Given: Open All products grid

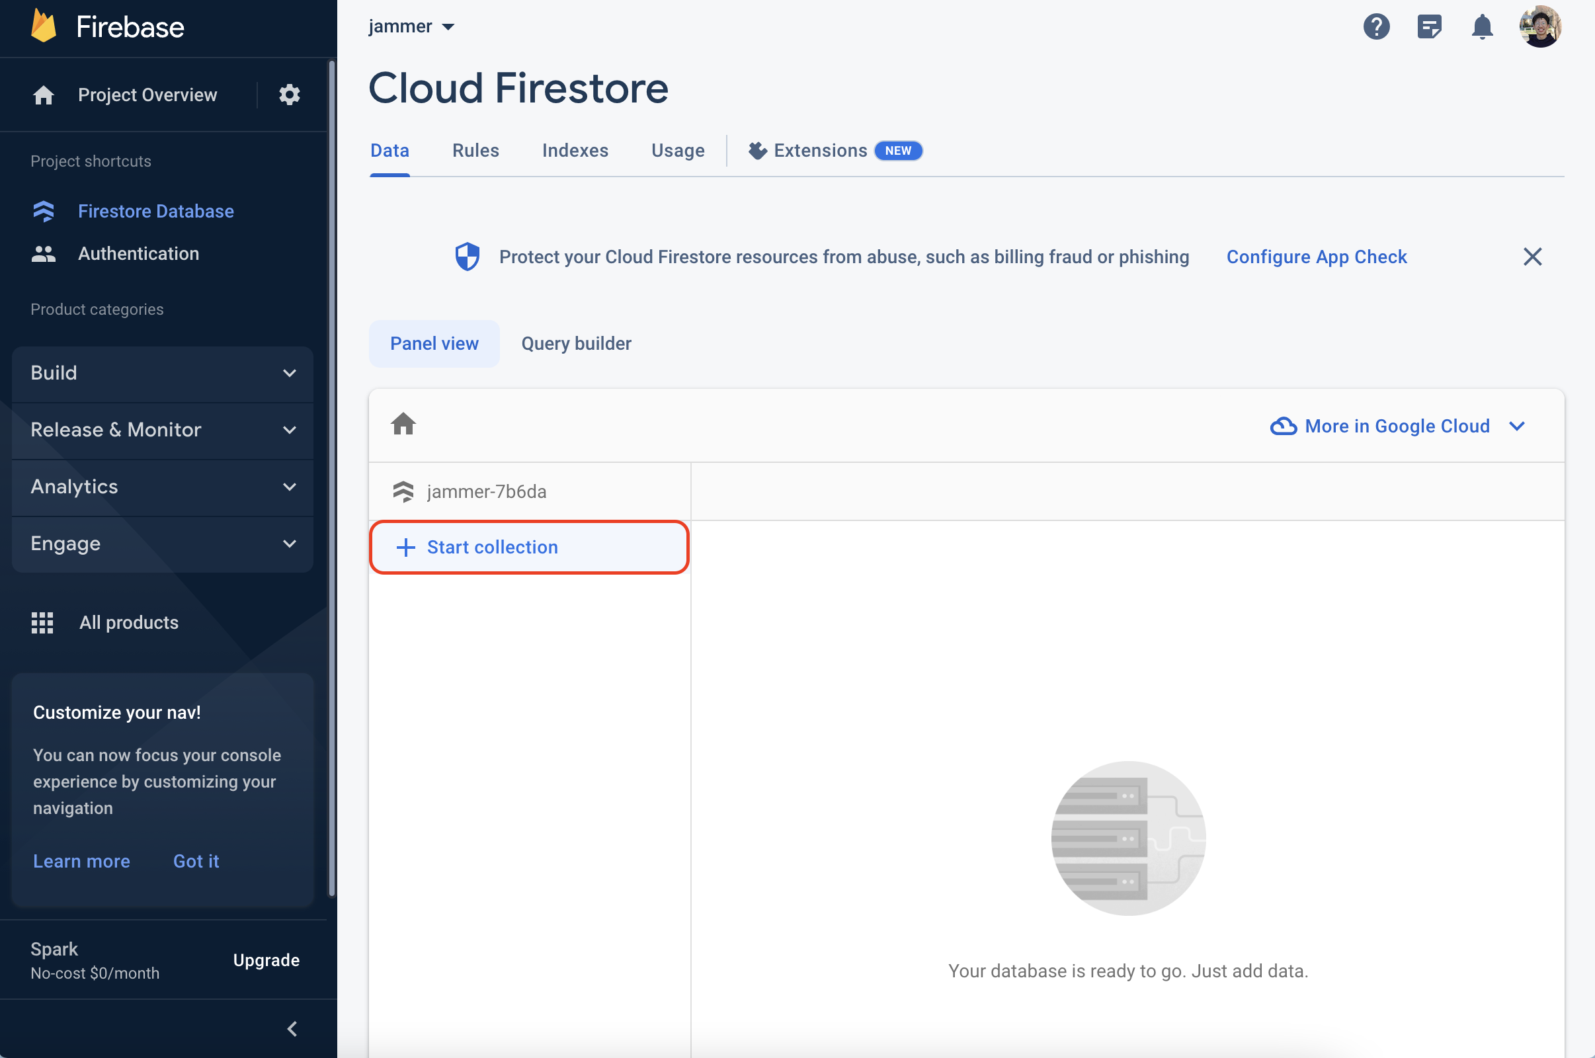Looking at the screenshot, I should [105, 622].
